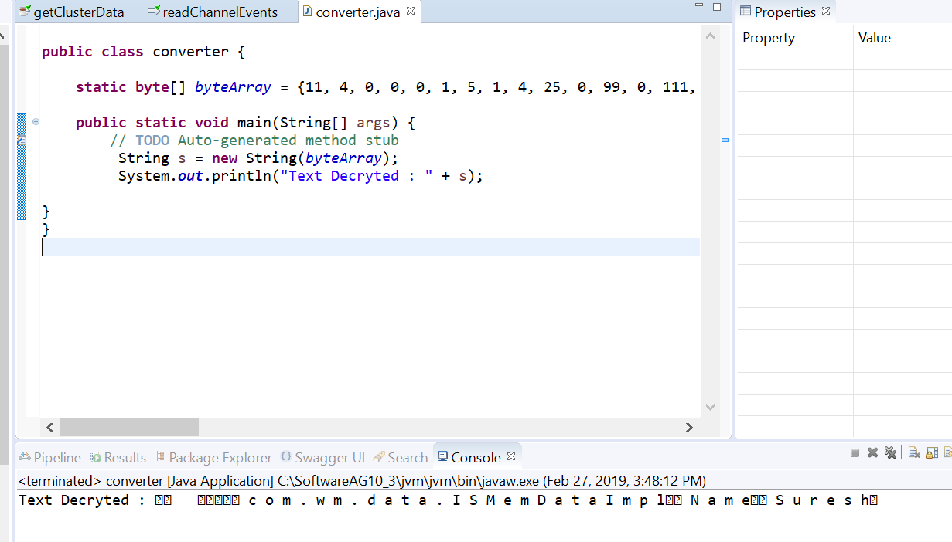Open the Pipeline view tab
Viewport: 952px width, 542px height.
(49, 457)
